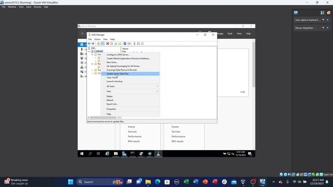Open VM notification center icon
The height and width of the screenshot is (187, 333).
(x=250, y=154)
